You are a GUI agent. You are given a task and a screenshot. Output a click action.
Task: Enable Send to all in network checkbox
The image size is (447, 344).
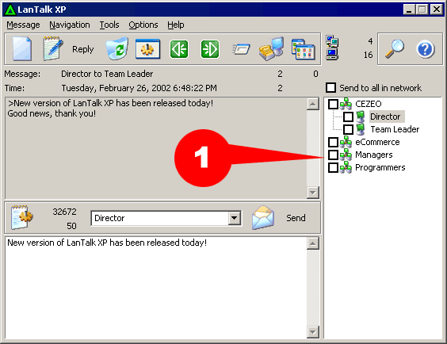[x=330, y=87]
